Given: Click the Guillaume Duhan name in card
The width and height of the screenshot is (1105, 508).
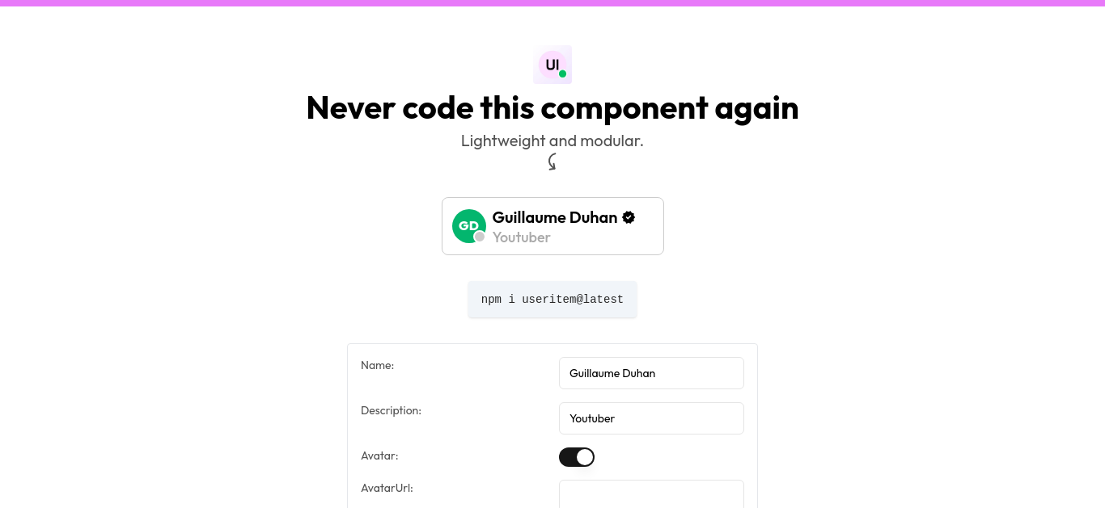Looking at the screenshot, I should tap(555, 217).
